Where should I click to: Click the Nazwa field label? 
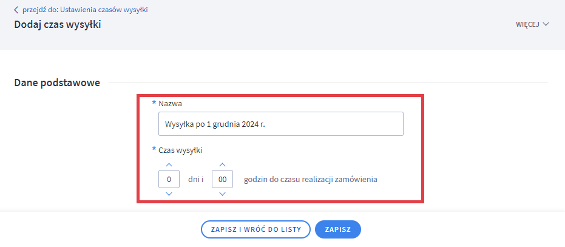point(170,104)
